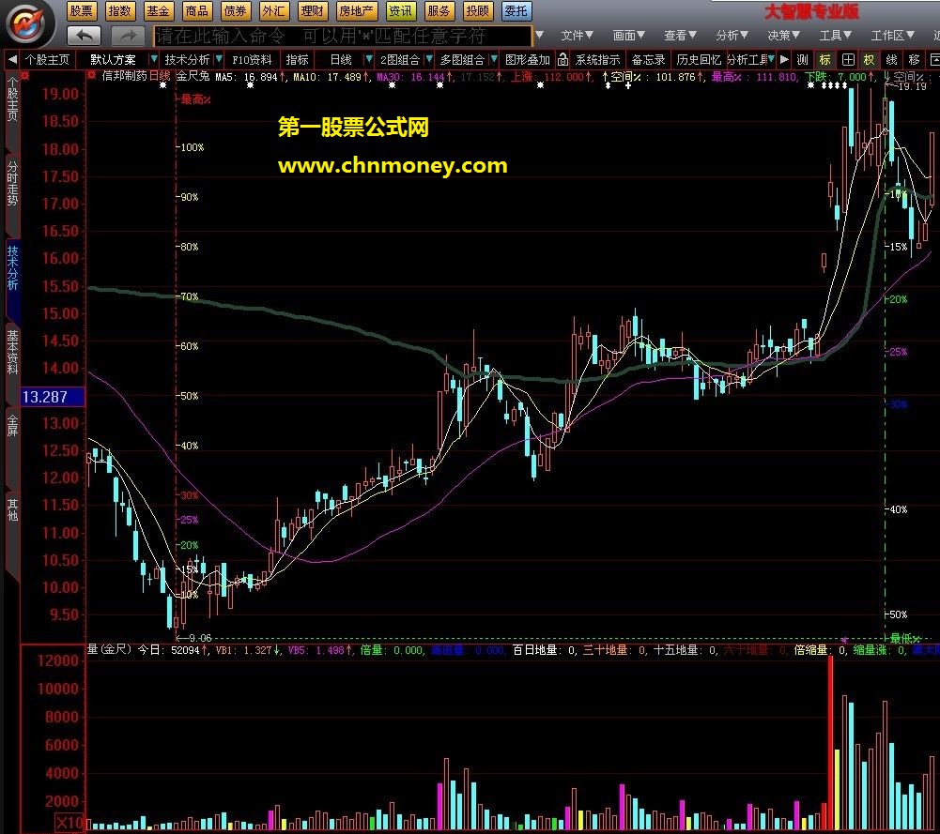Click the 大智慧 logo icon
This screenshot has height=834, width=940.
click(x=25, y=24)
